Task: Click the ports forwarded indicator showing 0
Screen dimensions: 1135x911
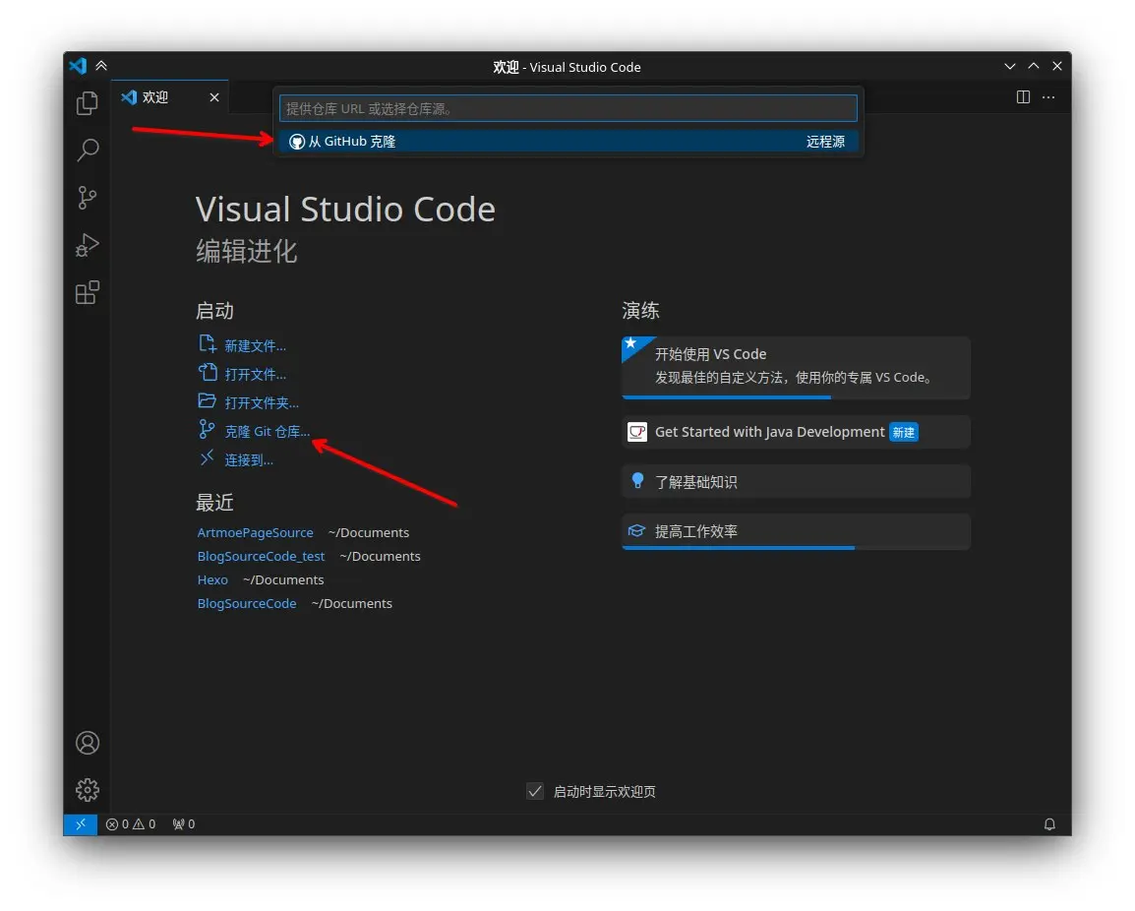Action: click(184, 824)
